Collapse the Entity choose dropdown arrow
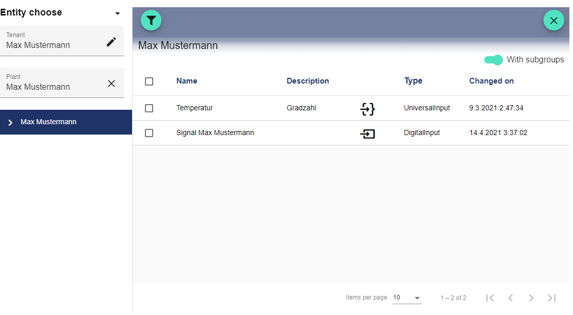Image resolution: width=573 pixels, height=315 pixels. point(118,13)
